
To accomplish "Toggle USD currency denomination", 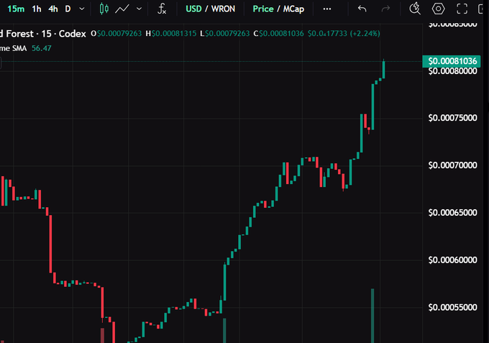I will click(x=193, y=9).
